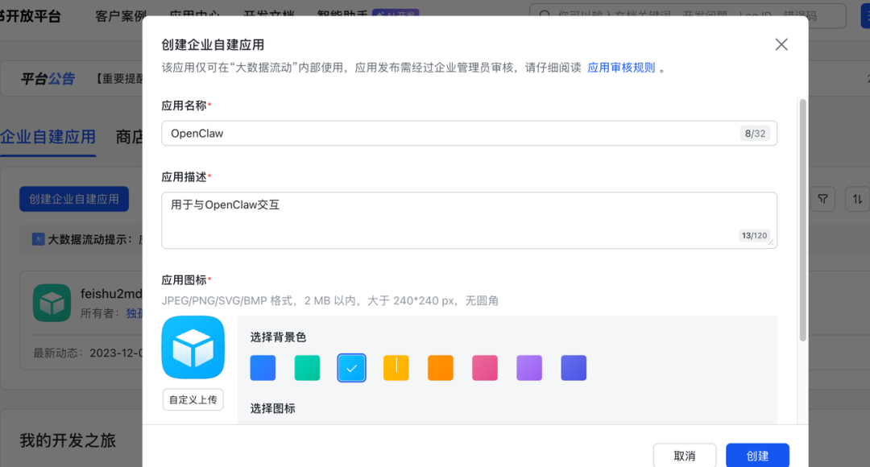Close the 创建企业自建应用 dialog
Image resolution: width=870 pixels, height=467 pixels.
[781, 44]
